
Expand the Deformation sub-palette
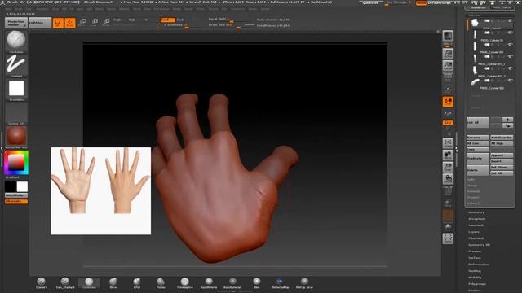click(x=479, y=265)
